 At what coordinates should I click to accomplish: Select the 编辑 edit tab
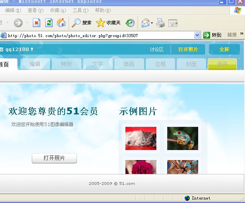(35, 64)
